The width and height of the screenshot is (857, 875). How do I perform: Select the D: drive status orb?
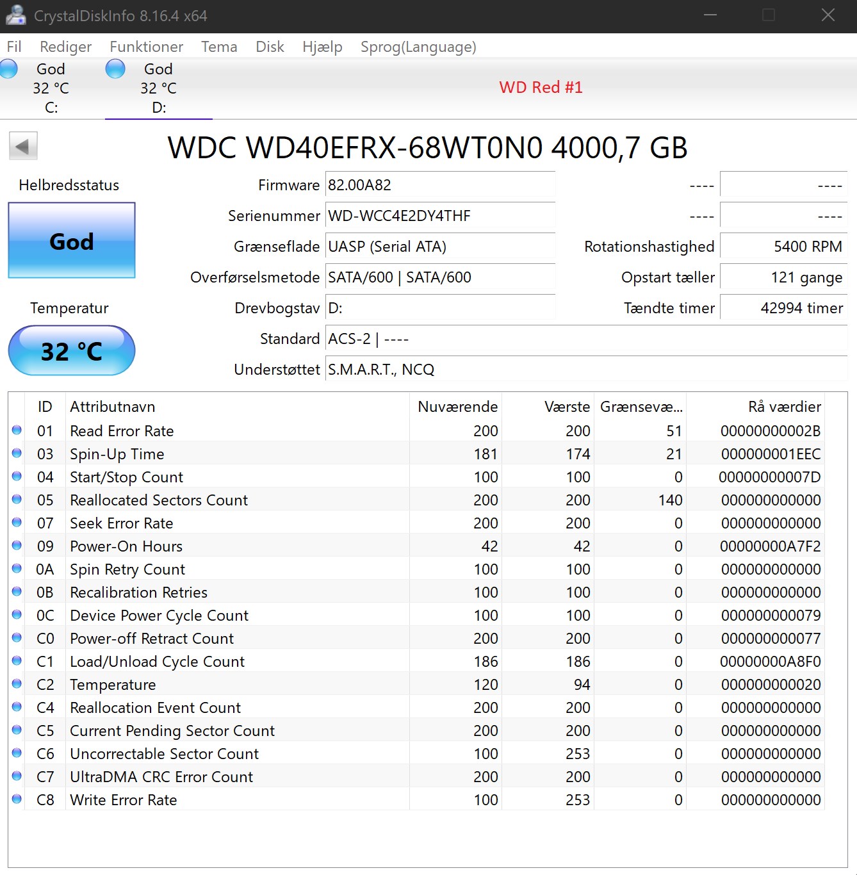[115, 69]
